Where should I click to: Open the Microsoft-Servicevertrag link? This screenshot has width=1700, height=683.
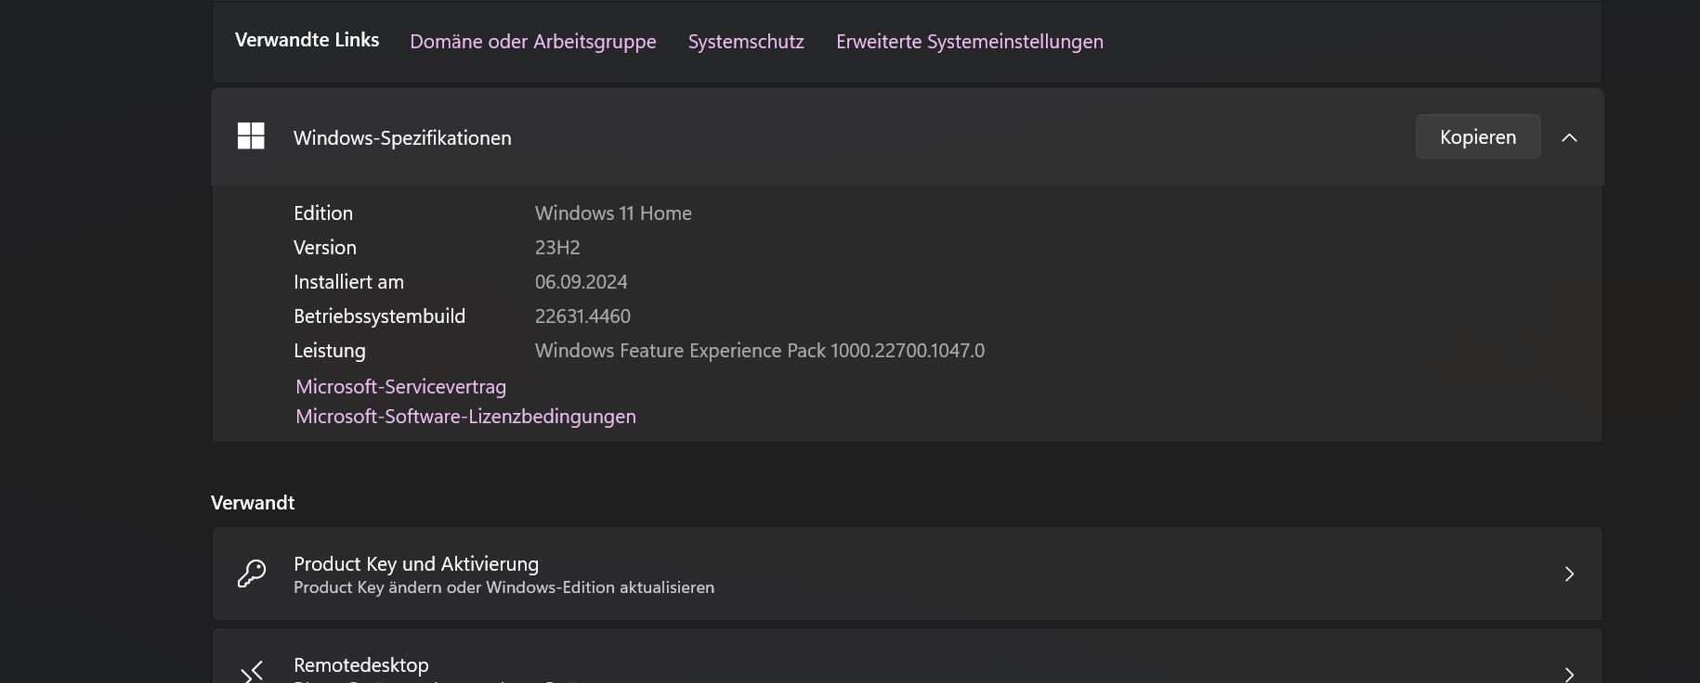pyautogui.click(x=400, y=386)
